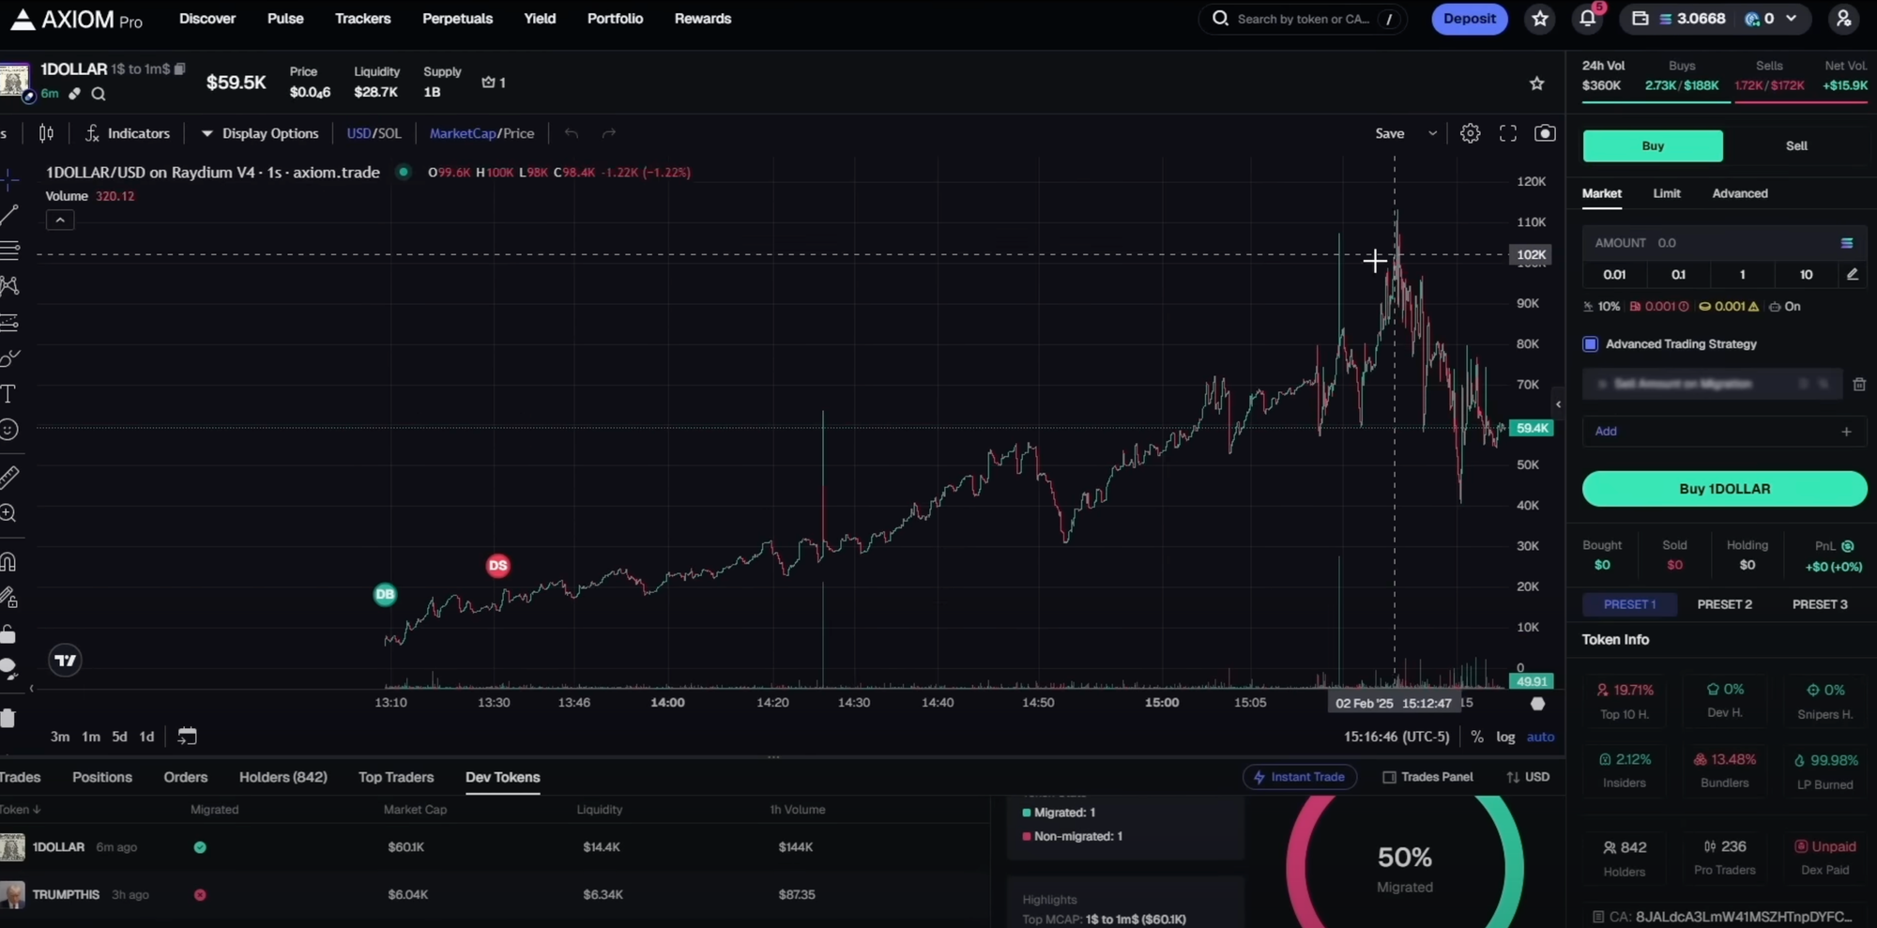
Task: Switch to the Dev Tokens tab
Action: coord(502,777)
